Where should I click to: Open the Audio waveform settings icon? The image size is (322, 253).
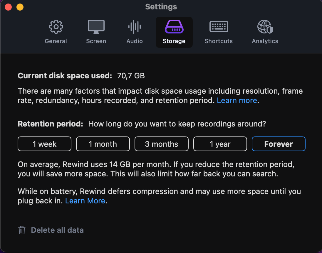click(135, 27)
